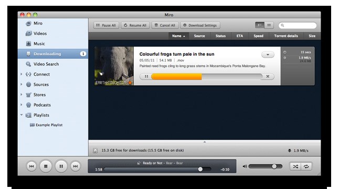Click the search field in toolbar
The height and width of the screenshot is (189, 339).
[x=298, y=25]
